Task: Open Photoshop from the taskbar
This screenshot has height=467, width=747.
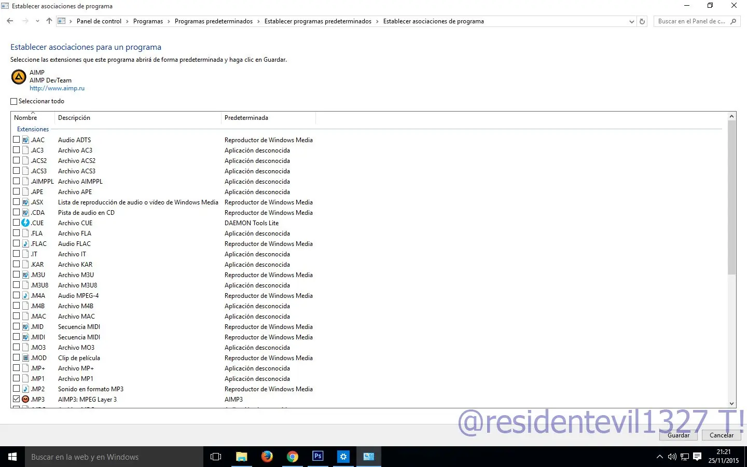Action: [318, 457]
